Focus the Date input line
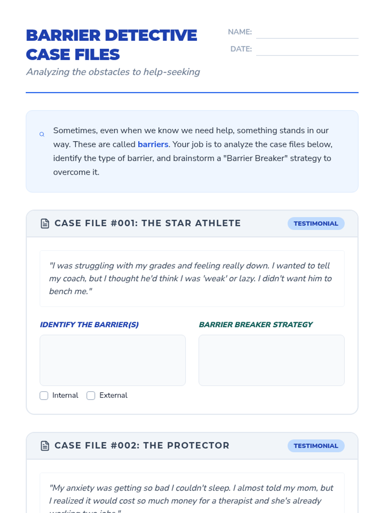Viewport: 384px width, 513px height. (307, 50)
